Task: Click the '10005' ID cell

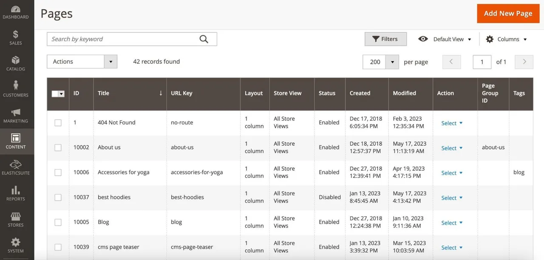Action: tap(81, 222)
